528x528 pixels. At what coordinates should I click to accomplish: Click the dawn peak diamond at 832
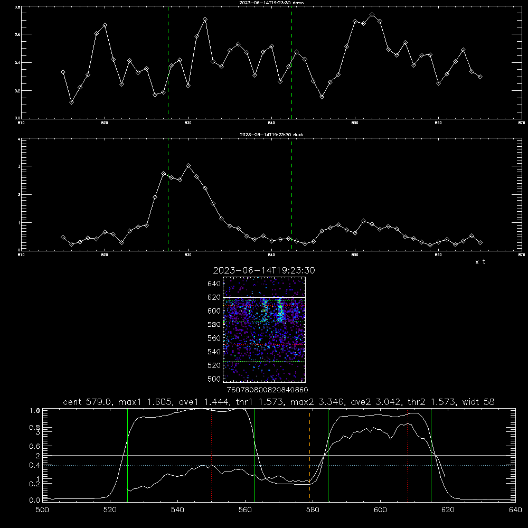point(205,20)
